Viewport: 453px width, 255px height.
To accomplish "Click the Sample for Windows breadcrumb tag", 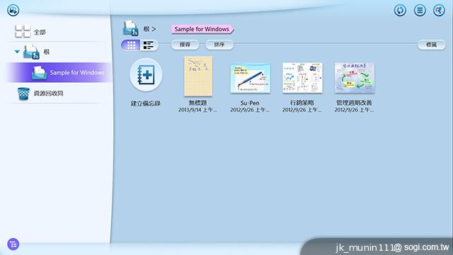I will (x=202, y=29).
